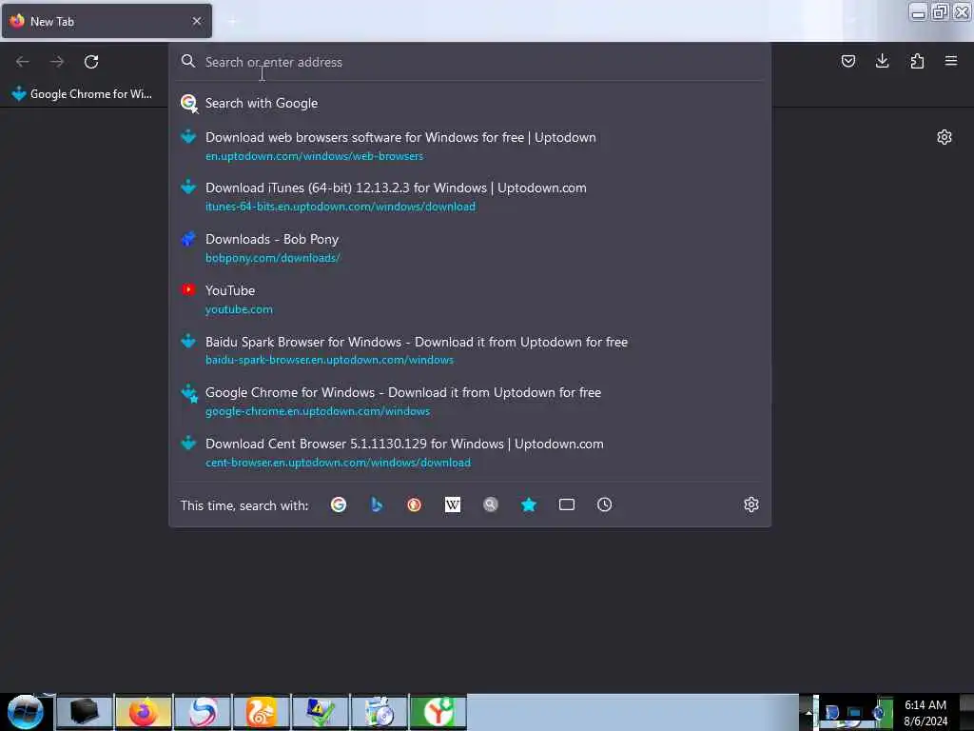974x731 pixels.
Task: Search open tabs using the tab icon
Action: [x=567, y=504]
